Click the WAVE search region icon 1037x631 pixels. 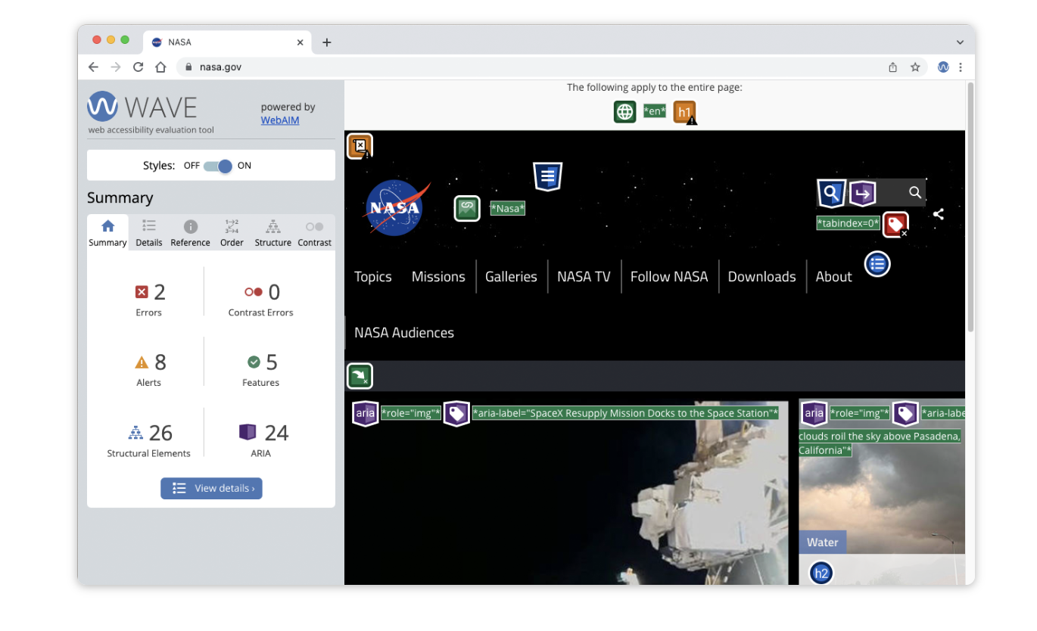pos(831,193)
